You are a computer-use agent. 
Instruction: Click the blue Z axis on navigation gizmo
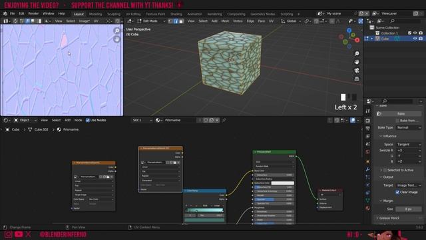(349, 30)
